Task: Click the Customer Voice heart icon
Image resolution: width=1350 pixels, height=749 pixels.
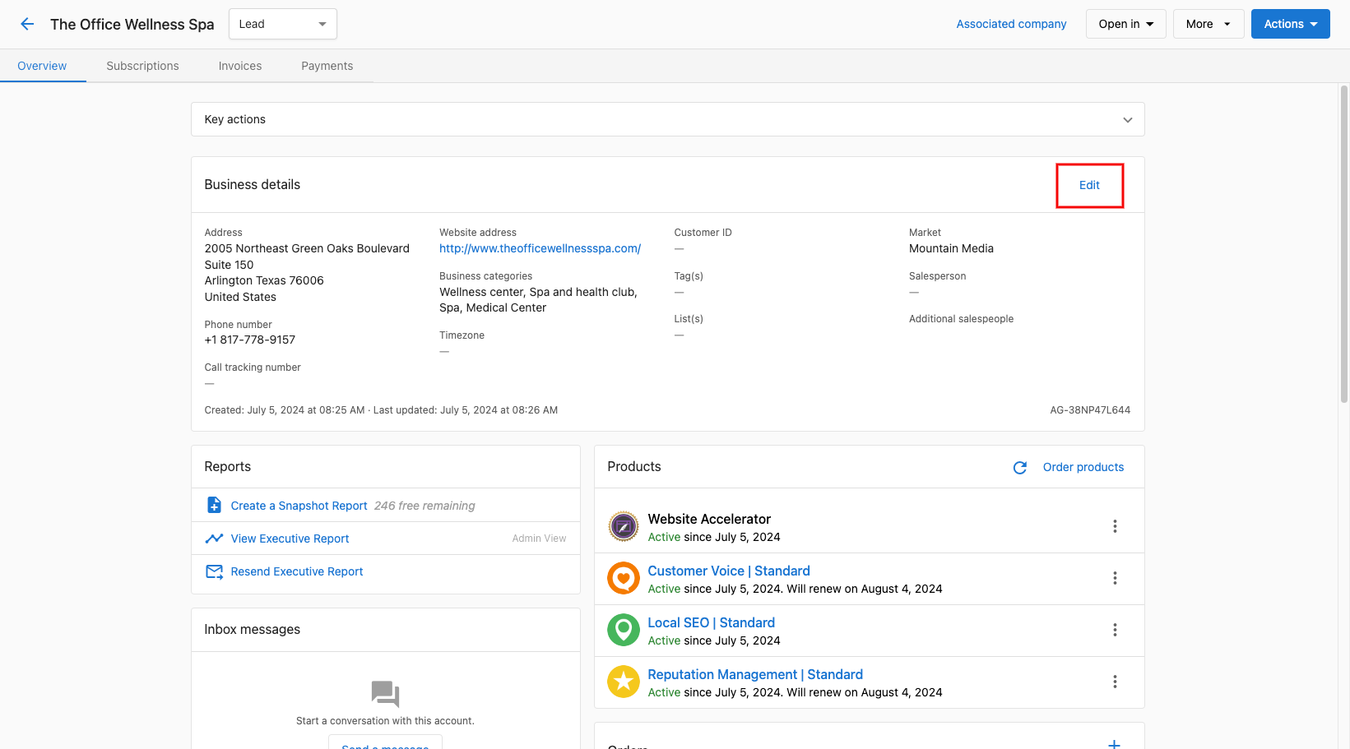Action: 624,578
